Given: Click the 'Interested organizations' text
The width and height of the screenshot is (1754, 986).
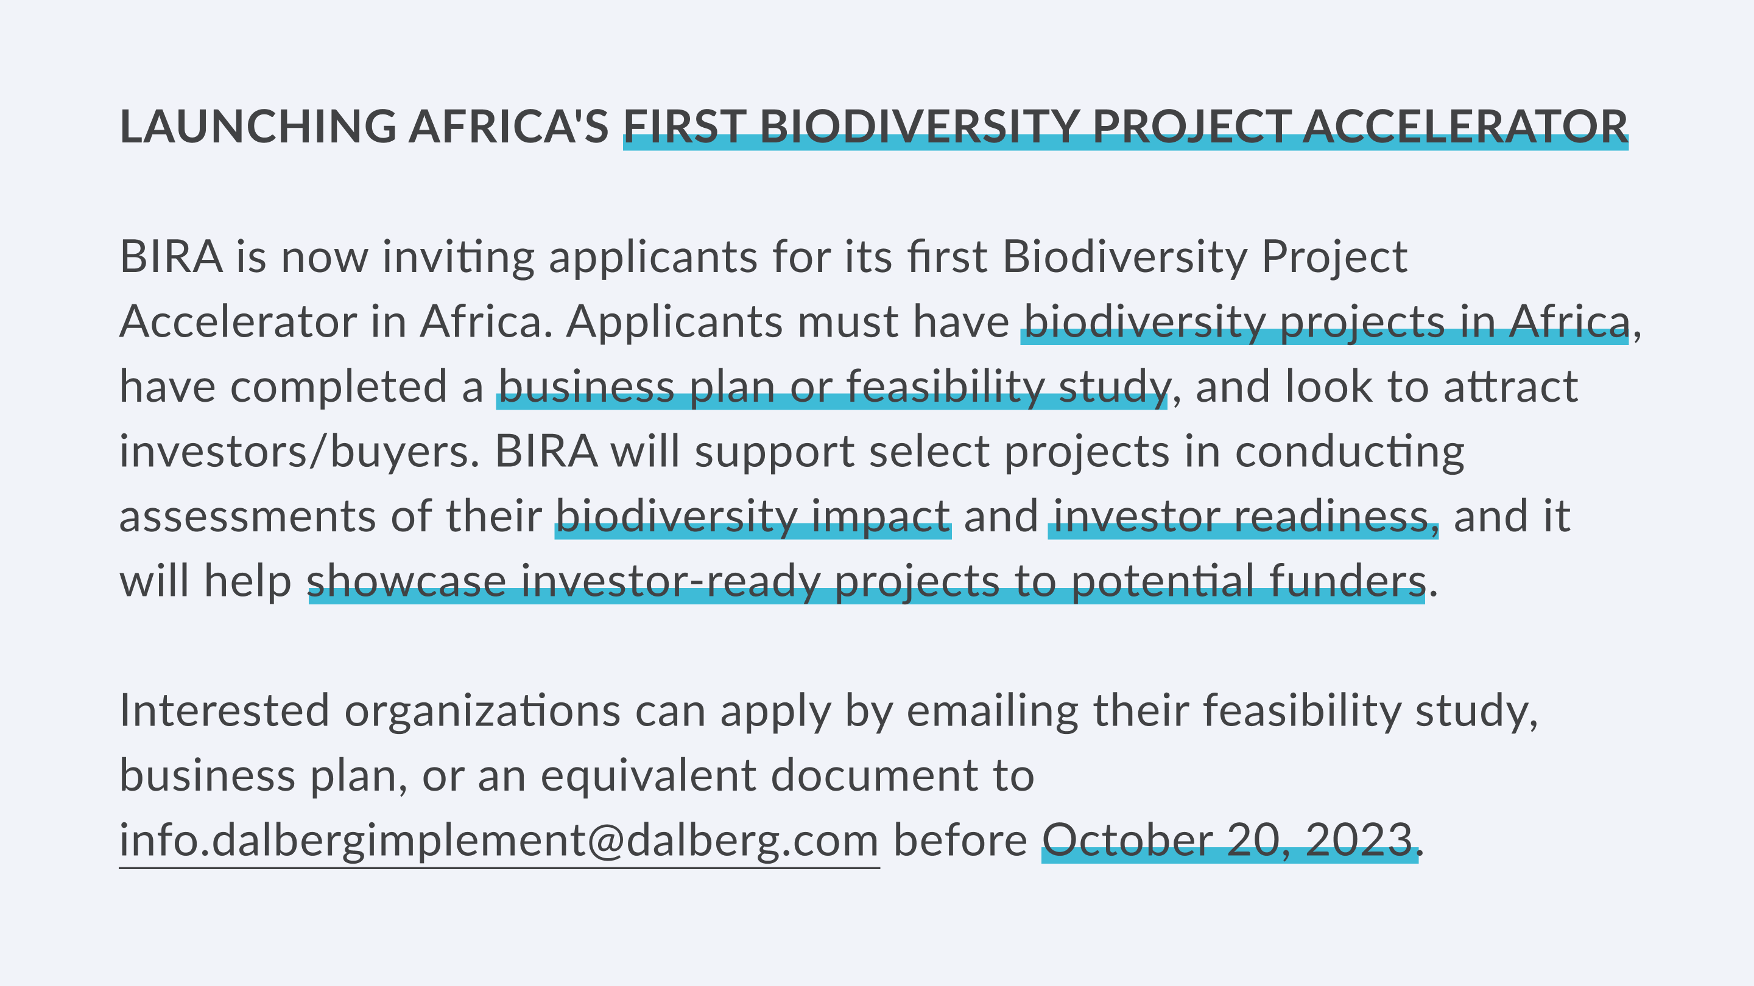Looking at the screenshot, I should point(370,712).
